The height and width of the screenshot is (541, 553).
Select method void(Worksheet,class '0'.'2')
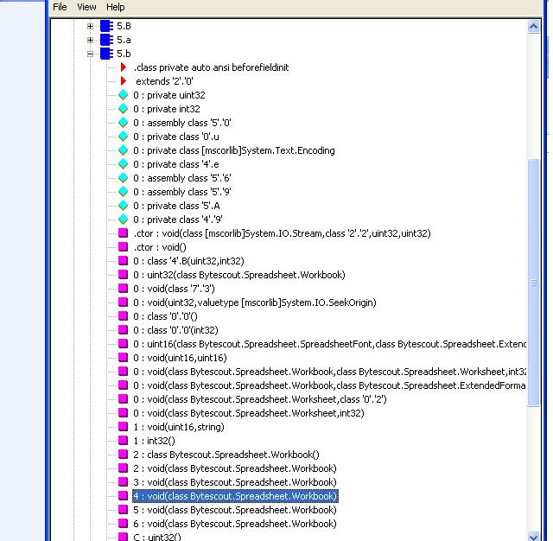point(259,399)
